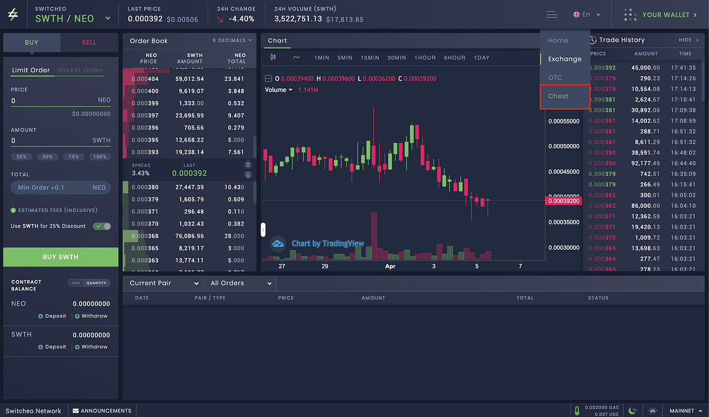Select the Market Order tab

coord(80,70)
